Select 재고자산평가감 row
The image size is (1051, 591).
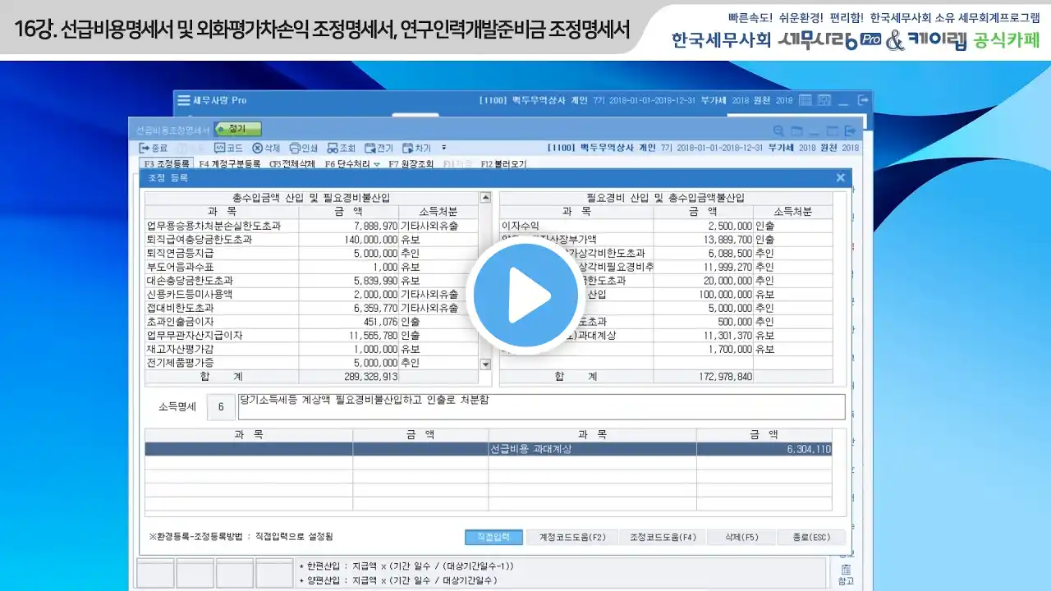tap(311, 349)
